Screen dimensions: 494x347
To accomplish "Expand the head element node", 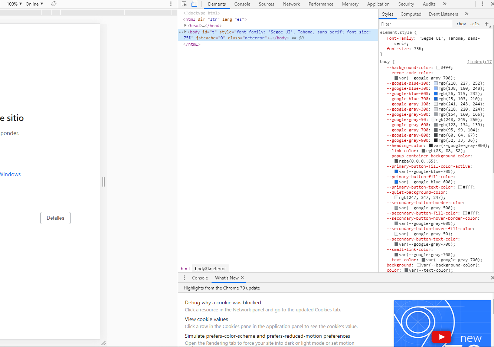I will [x=185, y=26].
